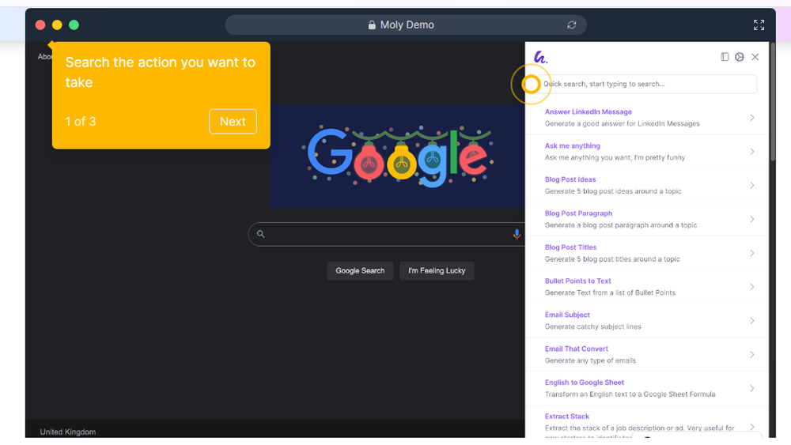Open the panel settings gear icon
The height and width of the screenshot is (445, 791).
(740, 57)
